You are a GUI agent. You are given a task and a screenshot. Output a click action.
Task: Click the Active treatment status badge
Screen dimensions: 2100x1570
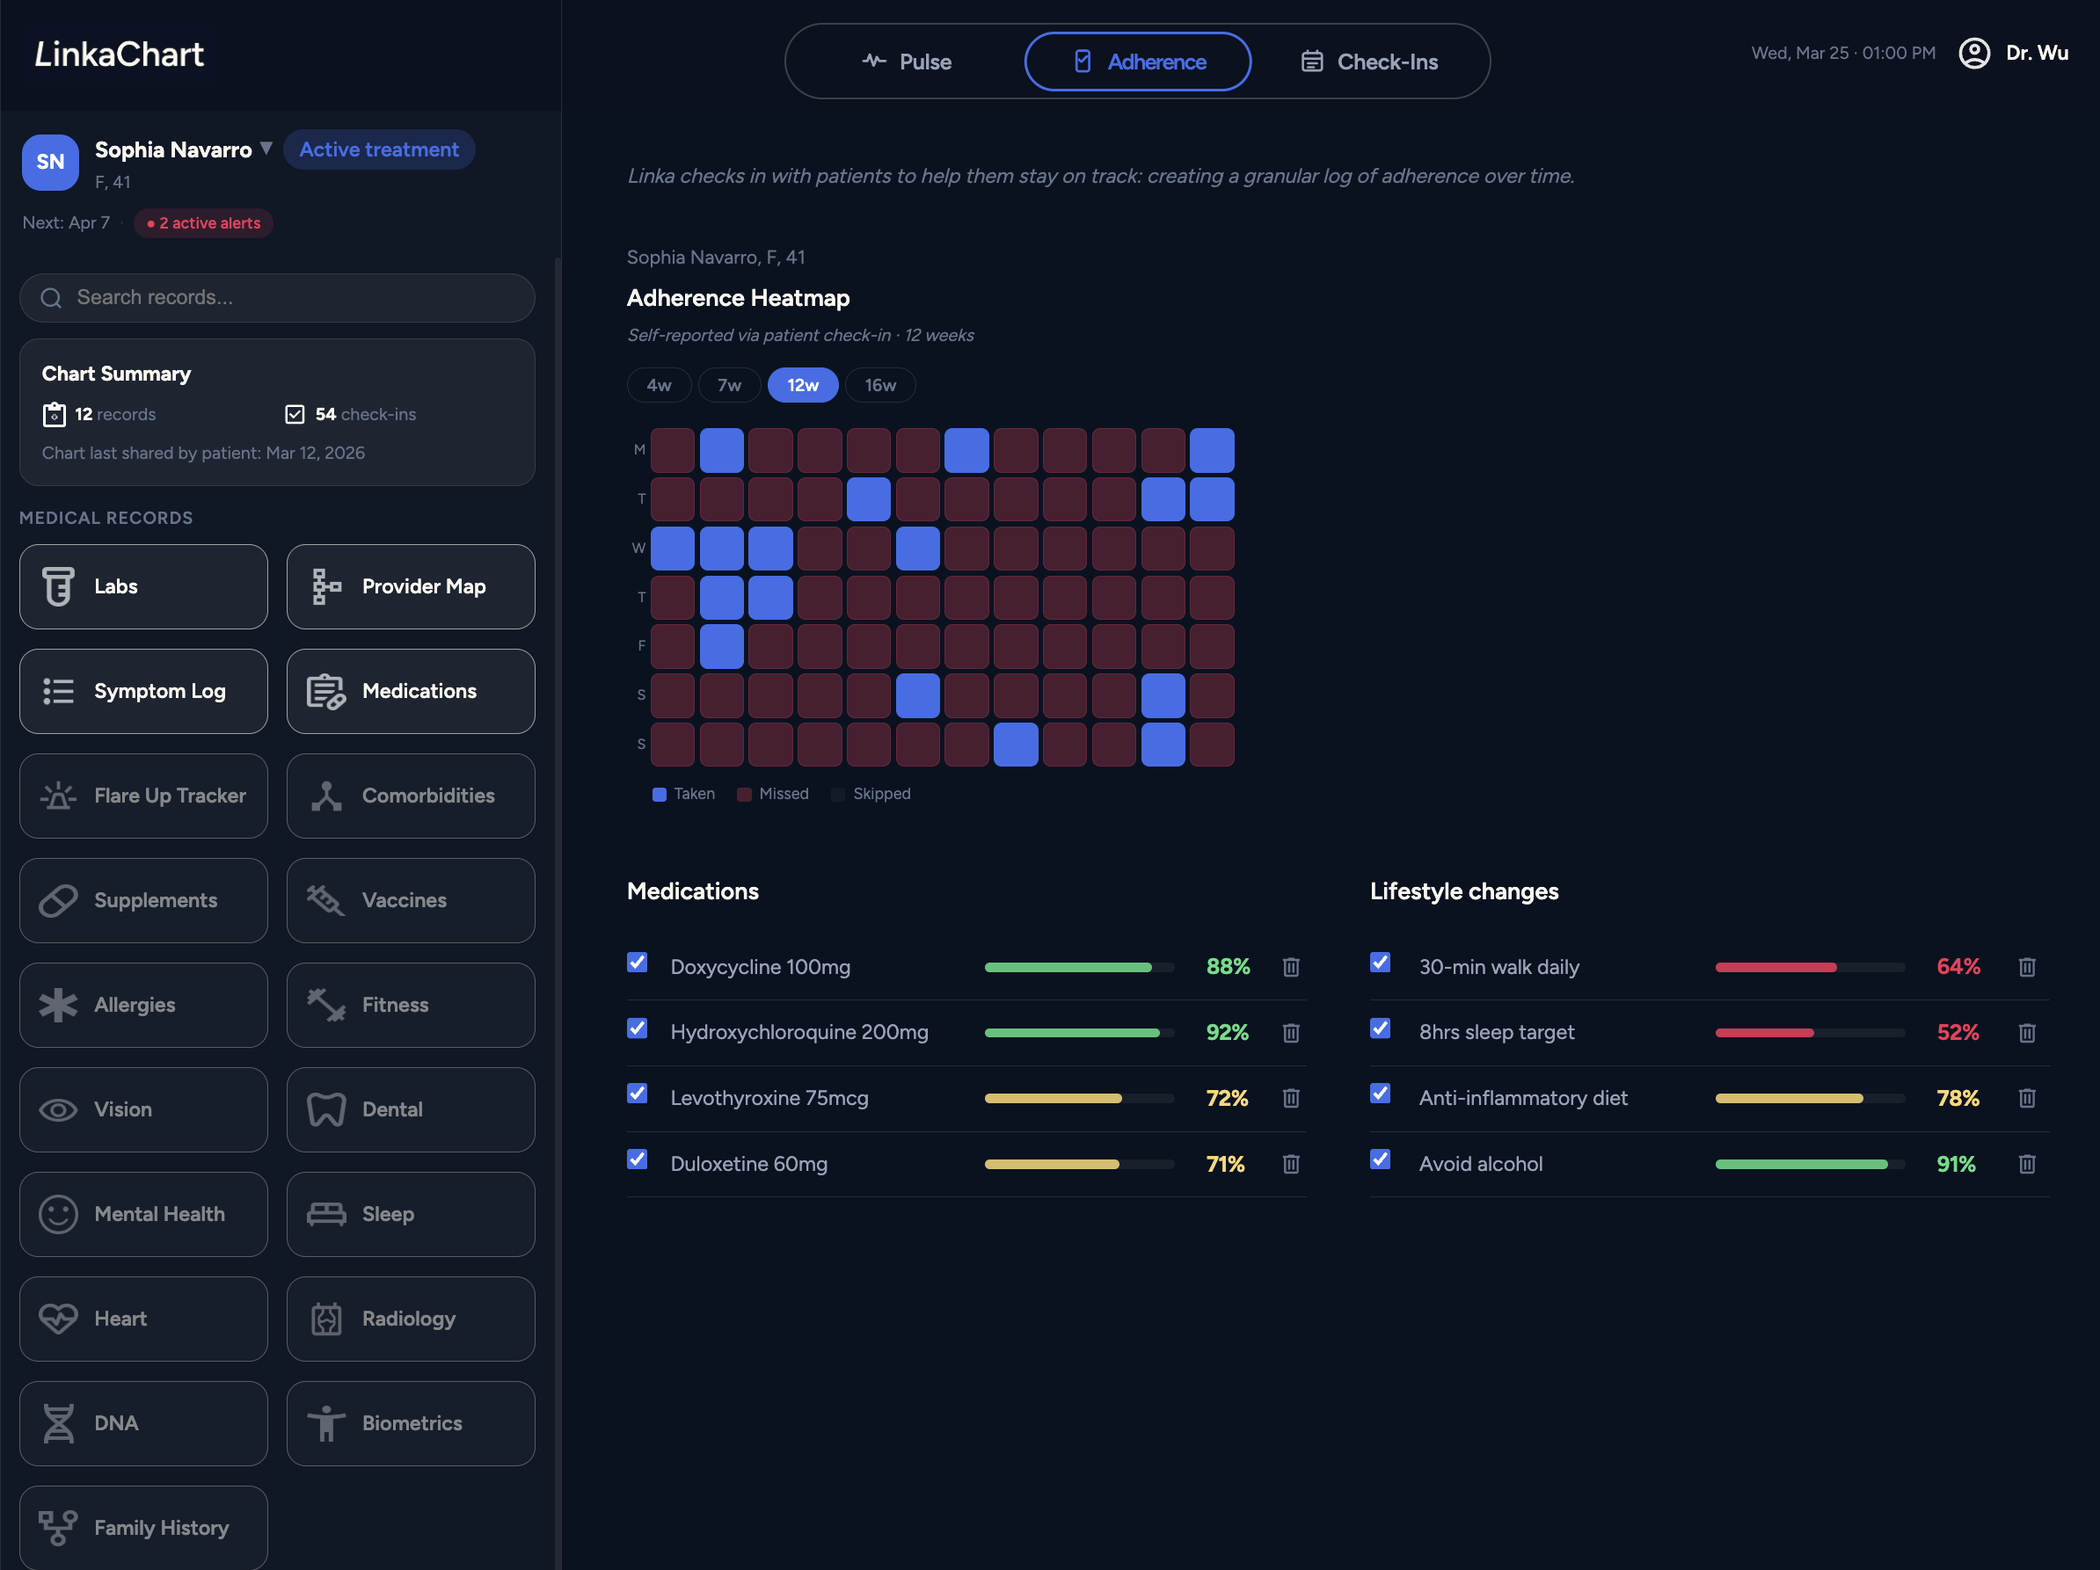tap(379, 150)
